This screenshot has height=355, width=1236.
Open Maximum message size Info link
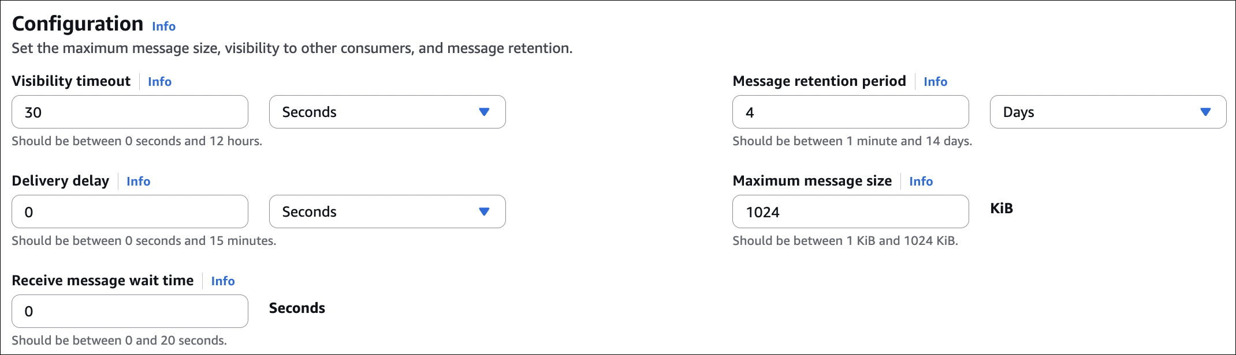tap(921, 182)
